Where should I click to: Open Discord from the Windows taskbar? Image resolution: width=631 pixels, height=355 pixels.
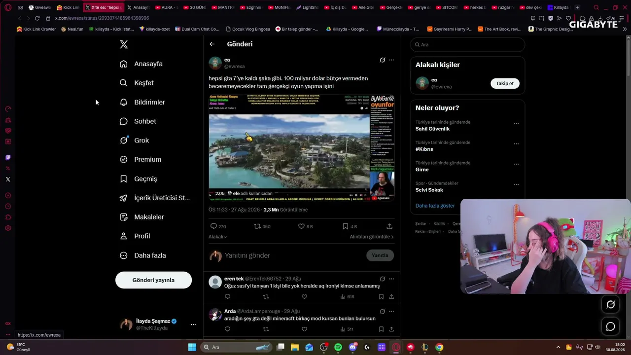pos(352,347)
